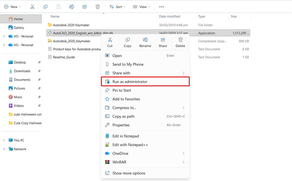The width and height of the screenshot is (292, 181).
Task: Select Open in context menu
Action: (x=145, y=56)
